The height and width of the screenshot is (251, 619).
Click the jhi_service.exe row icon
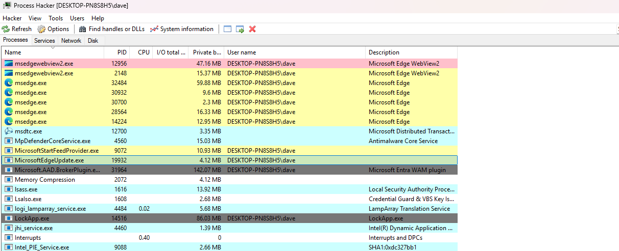pyautogui.click(x=9, y=228)
